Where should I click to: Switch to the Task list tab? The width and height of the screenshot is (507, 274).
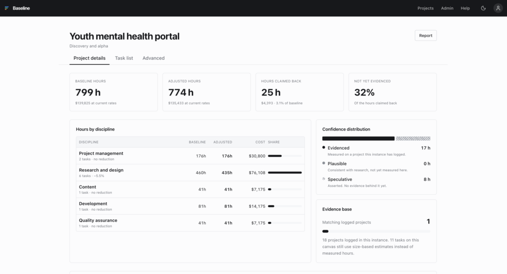(124, 58)
